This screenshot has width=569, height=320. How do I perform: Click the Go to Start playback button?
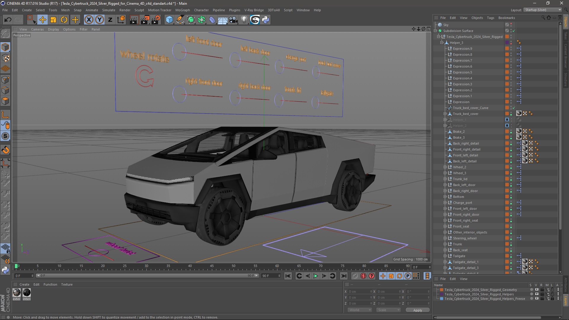[x=288, y=276]
